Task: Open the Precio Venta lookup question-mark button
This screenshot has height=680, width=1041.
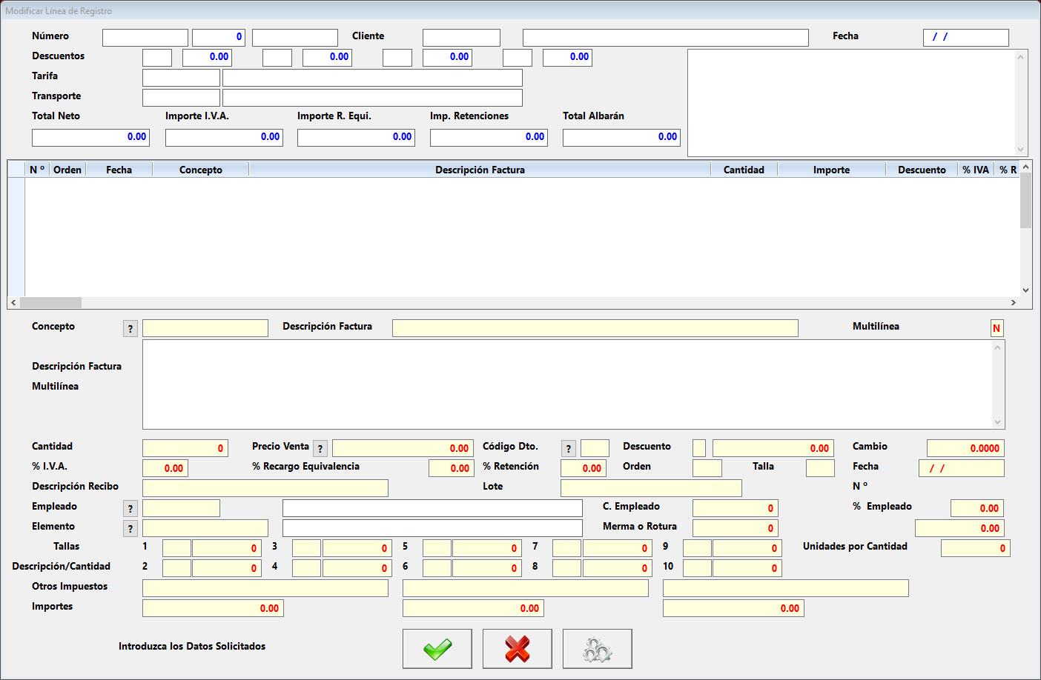Action: (x=320, y=449)
